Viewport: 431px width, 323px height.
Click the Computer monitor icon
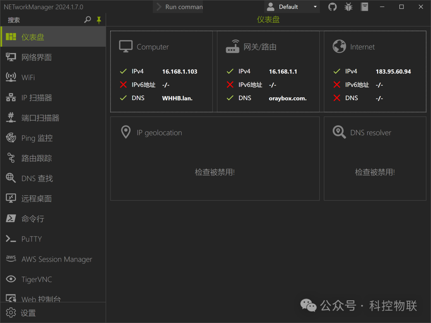(x=126, y=46)
